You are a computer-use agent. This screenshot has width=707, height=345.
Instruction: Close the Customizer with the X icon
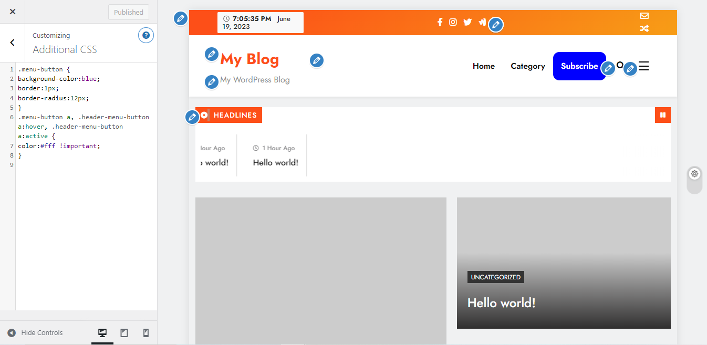coord(13,12)
